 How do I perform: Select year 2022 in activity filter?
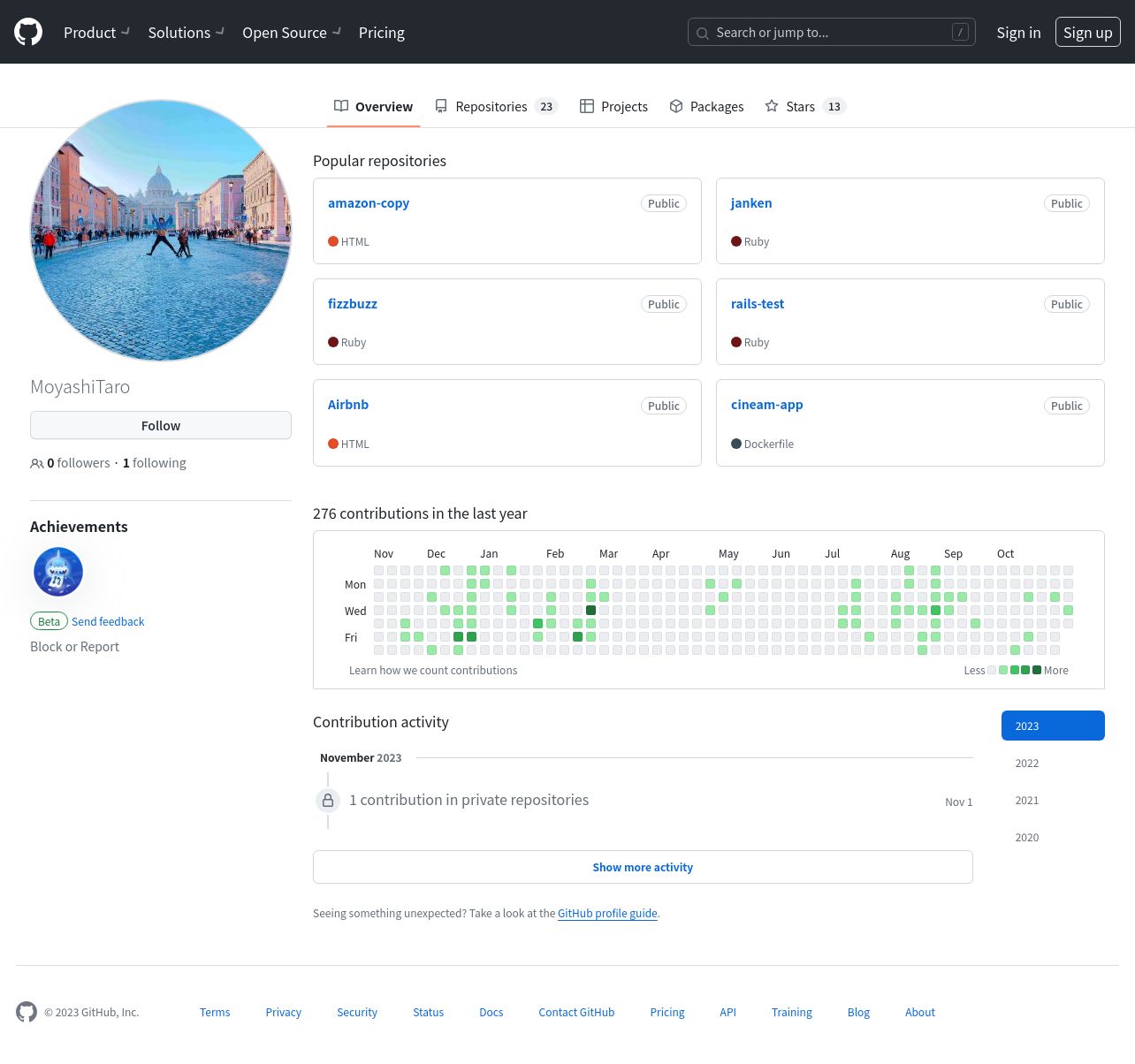[x=1053, y=763]
